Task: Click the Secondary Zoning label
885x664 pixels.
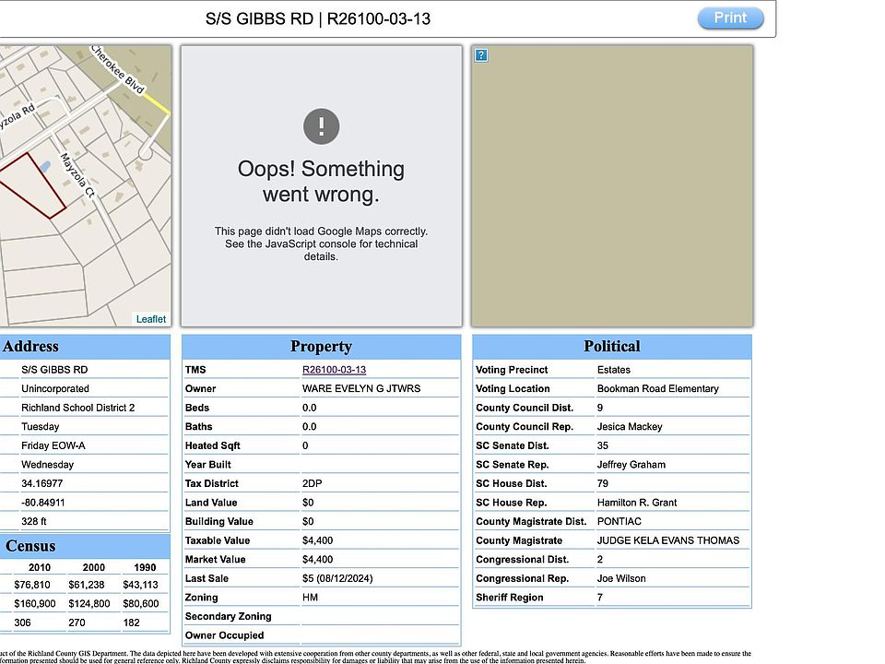Action: click(x=228, y=617)
